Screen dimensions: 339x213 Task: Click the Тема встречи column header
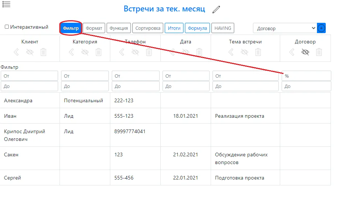245,42
